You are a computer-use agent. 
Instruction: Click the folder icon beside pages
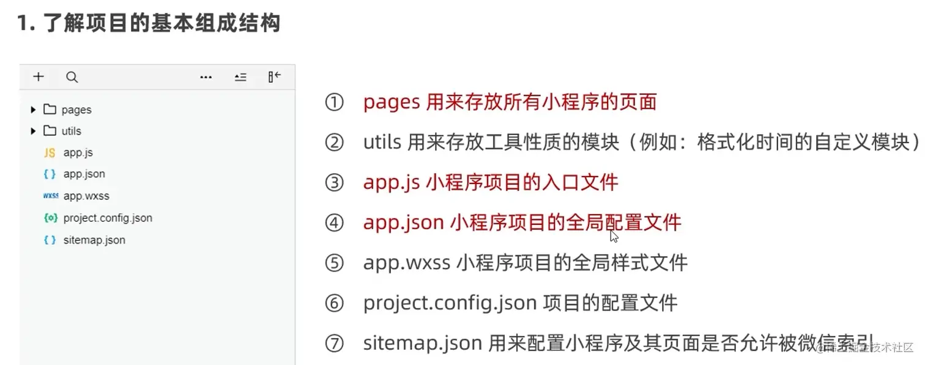coord(50,109)
